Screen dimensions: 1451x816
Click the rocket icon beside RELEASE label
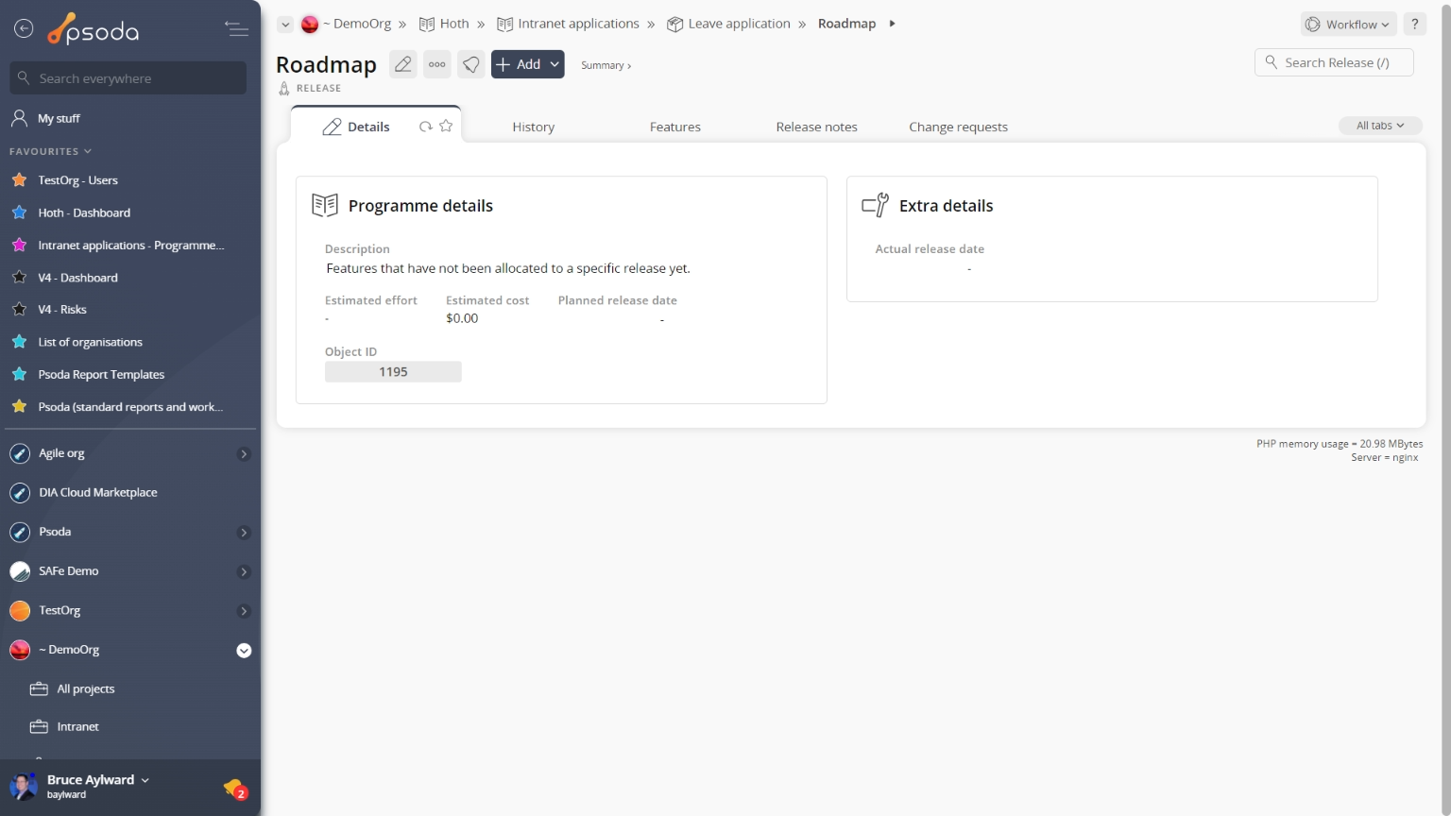(284, 89)
